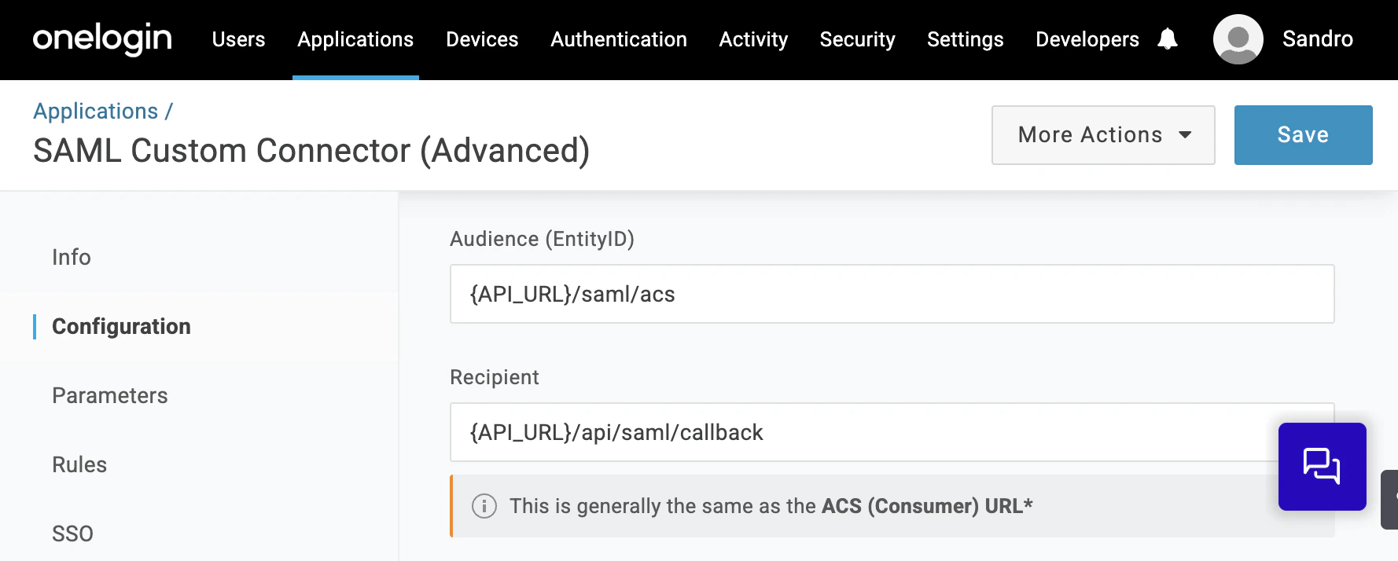The height and width of the screenshot is (561, 1398).
Task: Open the Security menu
Action: coord(857,39)
